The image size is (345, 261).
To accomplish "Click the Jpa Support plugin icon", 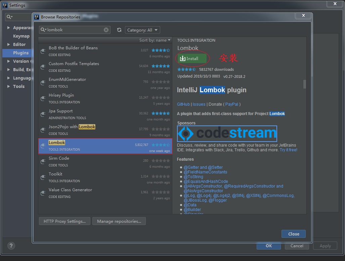I will point(43,114).
